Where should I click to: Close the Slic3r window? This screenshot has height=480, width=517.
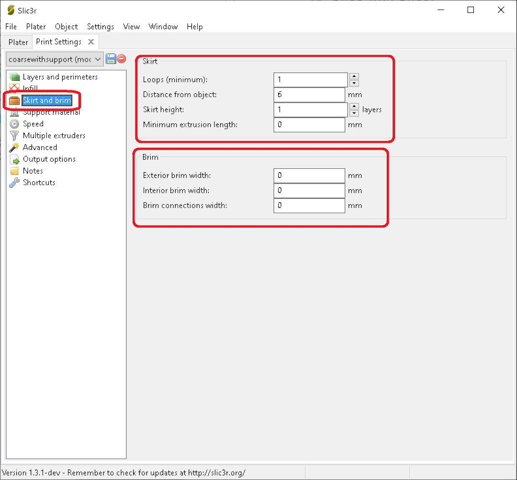point(501,10)
